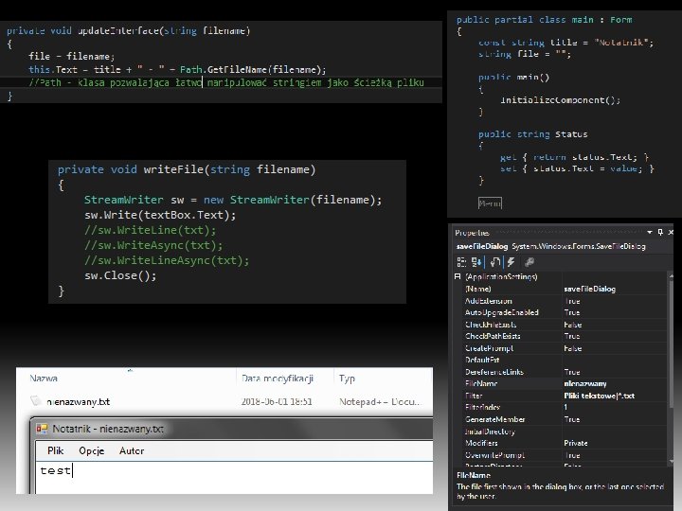Viewport: 682px width, 511px height.
Task: Select the CreatePrompt property label
Action: (x=490, y=348)
